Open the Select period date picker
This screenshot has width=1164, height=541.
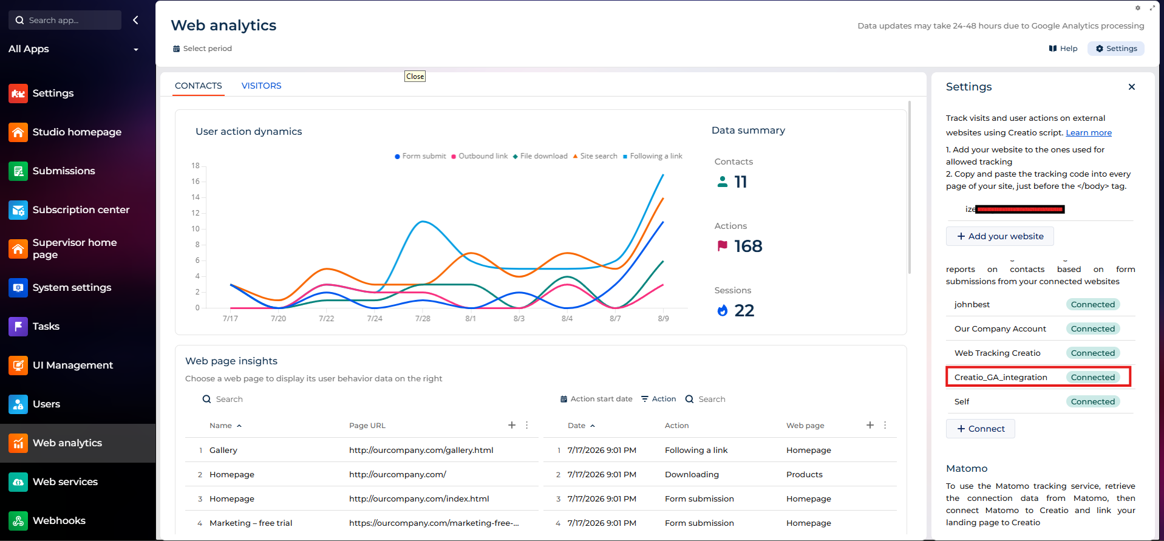coord(202,49)
